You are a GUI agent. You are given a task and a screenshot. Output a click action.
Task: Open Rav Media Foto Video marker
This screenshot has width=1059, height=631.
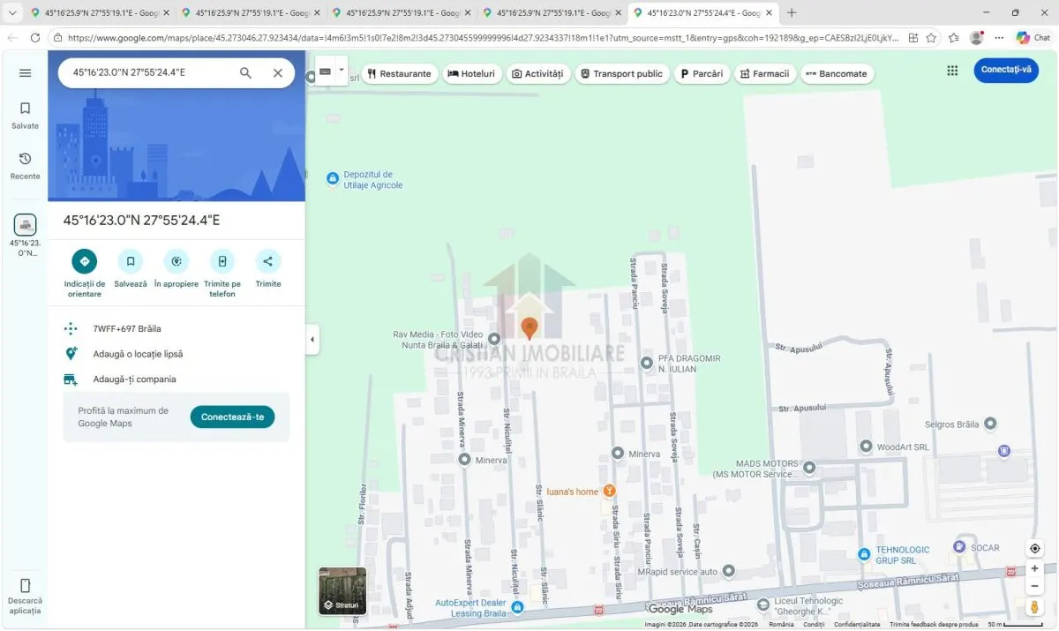click(x=494, y=340)
